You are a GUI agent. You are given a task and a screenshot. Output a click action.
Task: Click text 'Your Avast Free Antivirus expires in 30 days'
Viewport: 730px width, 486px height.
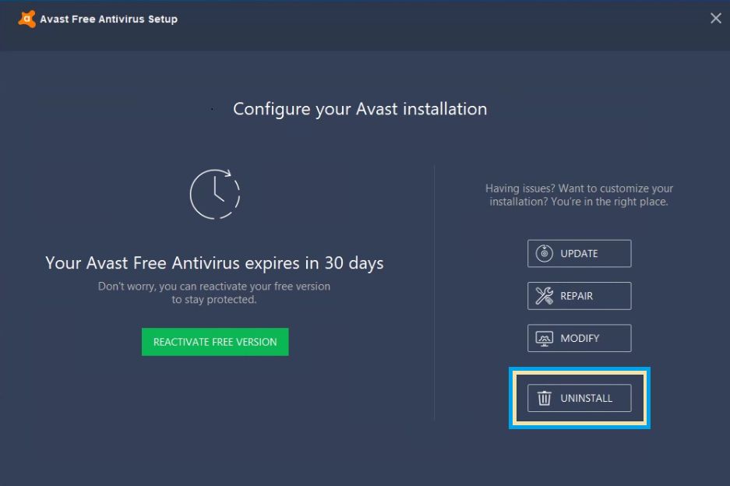[x=214, y=263]
